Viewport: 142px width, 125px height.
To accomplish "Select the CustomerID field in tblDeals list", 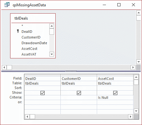I will 31,37.
